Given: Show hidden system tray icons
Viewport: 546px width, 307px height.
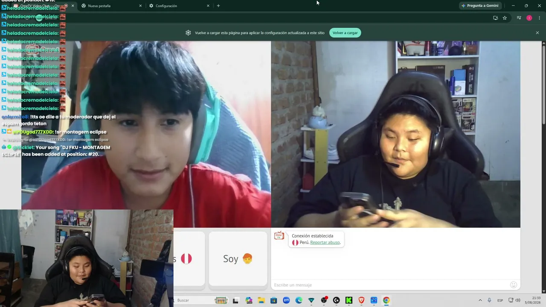Looking at the screenshot, I should 480,300.
